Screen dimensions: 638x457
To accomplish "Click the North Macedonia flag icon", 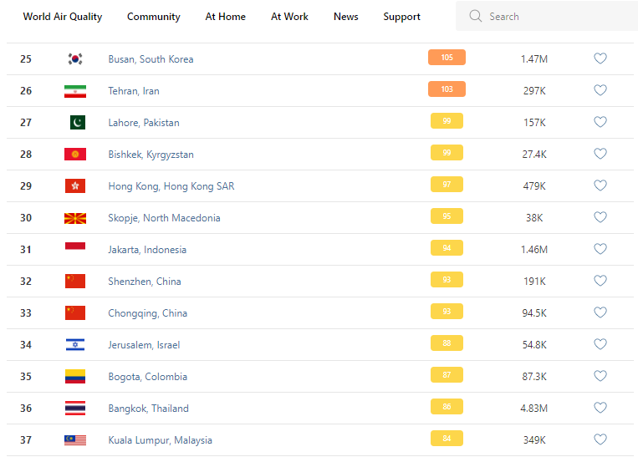I will point(75,218).
